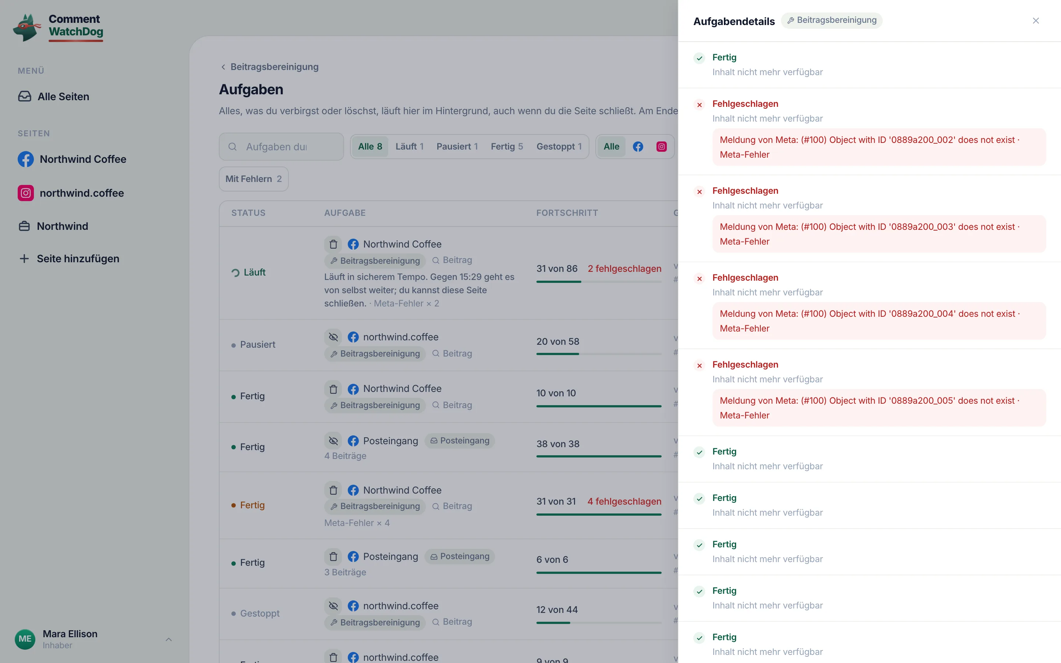Click the 2 fehlgeschlagen text

(x=624, y=269)
